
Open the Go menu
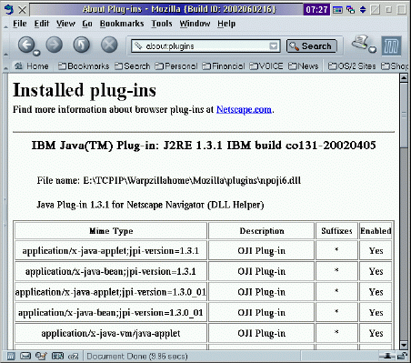[x=87, y=24]
